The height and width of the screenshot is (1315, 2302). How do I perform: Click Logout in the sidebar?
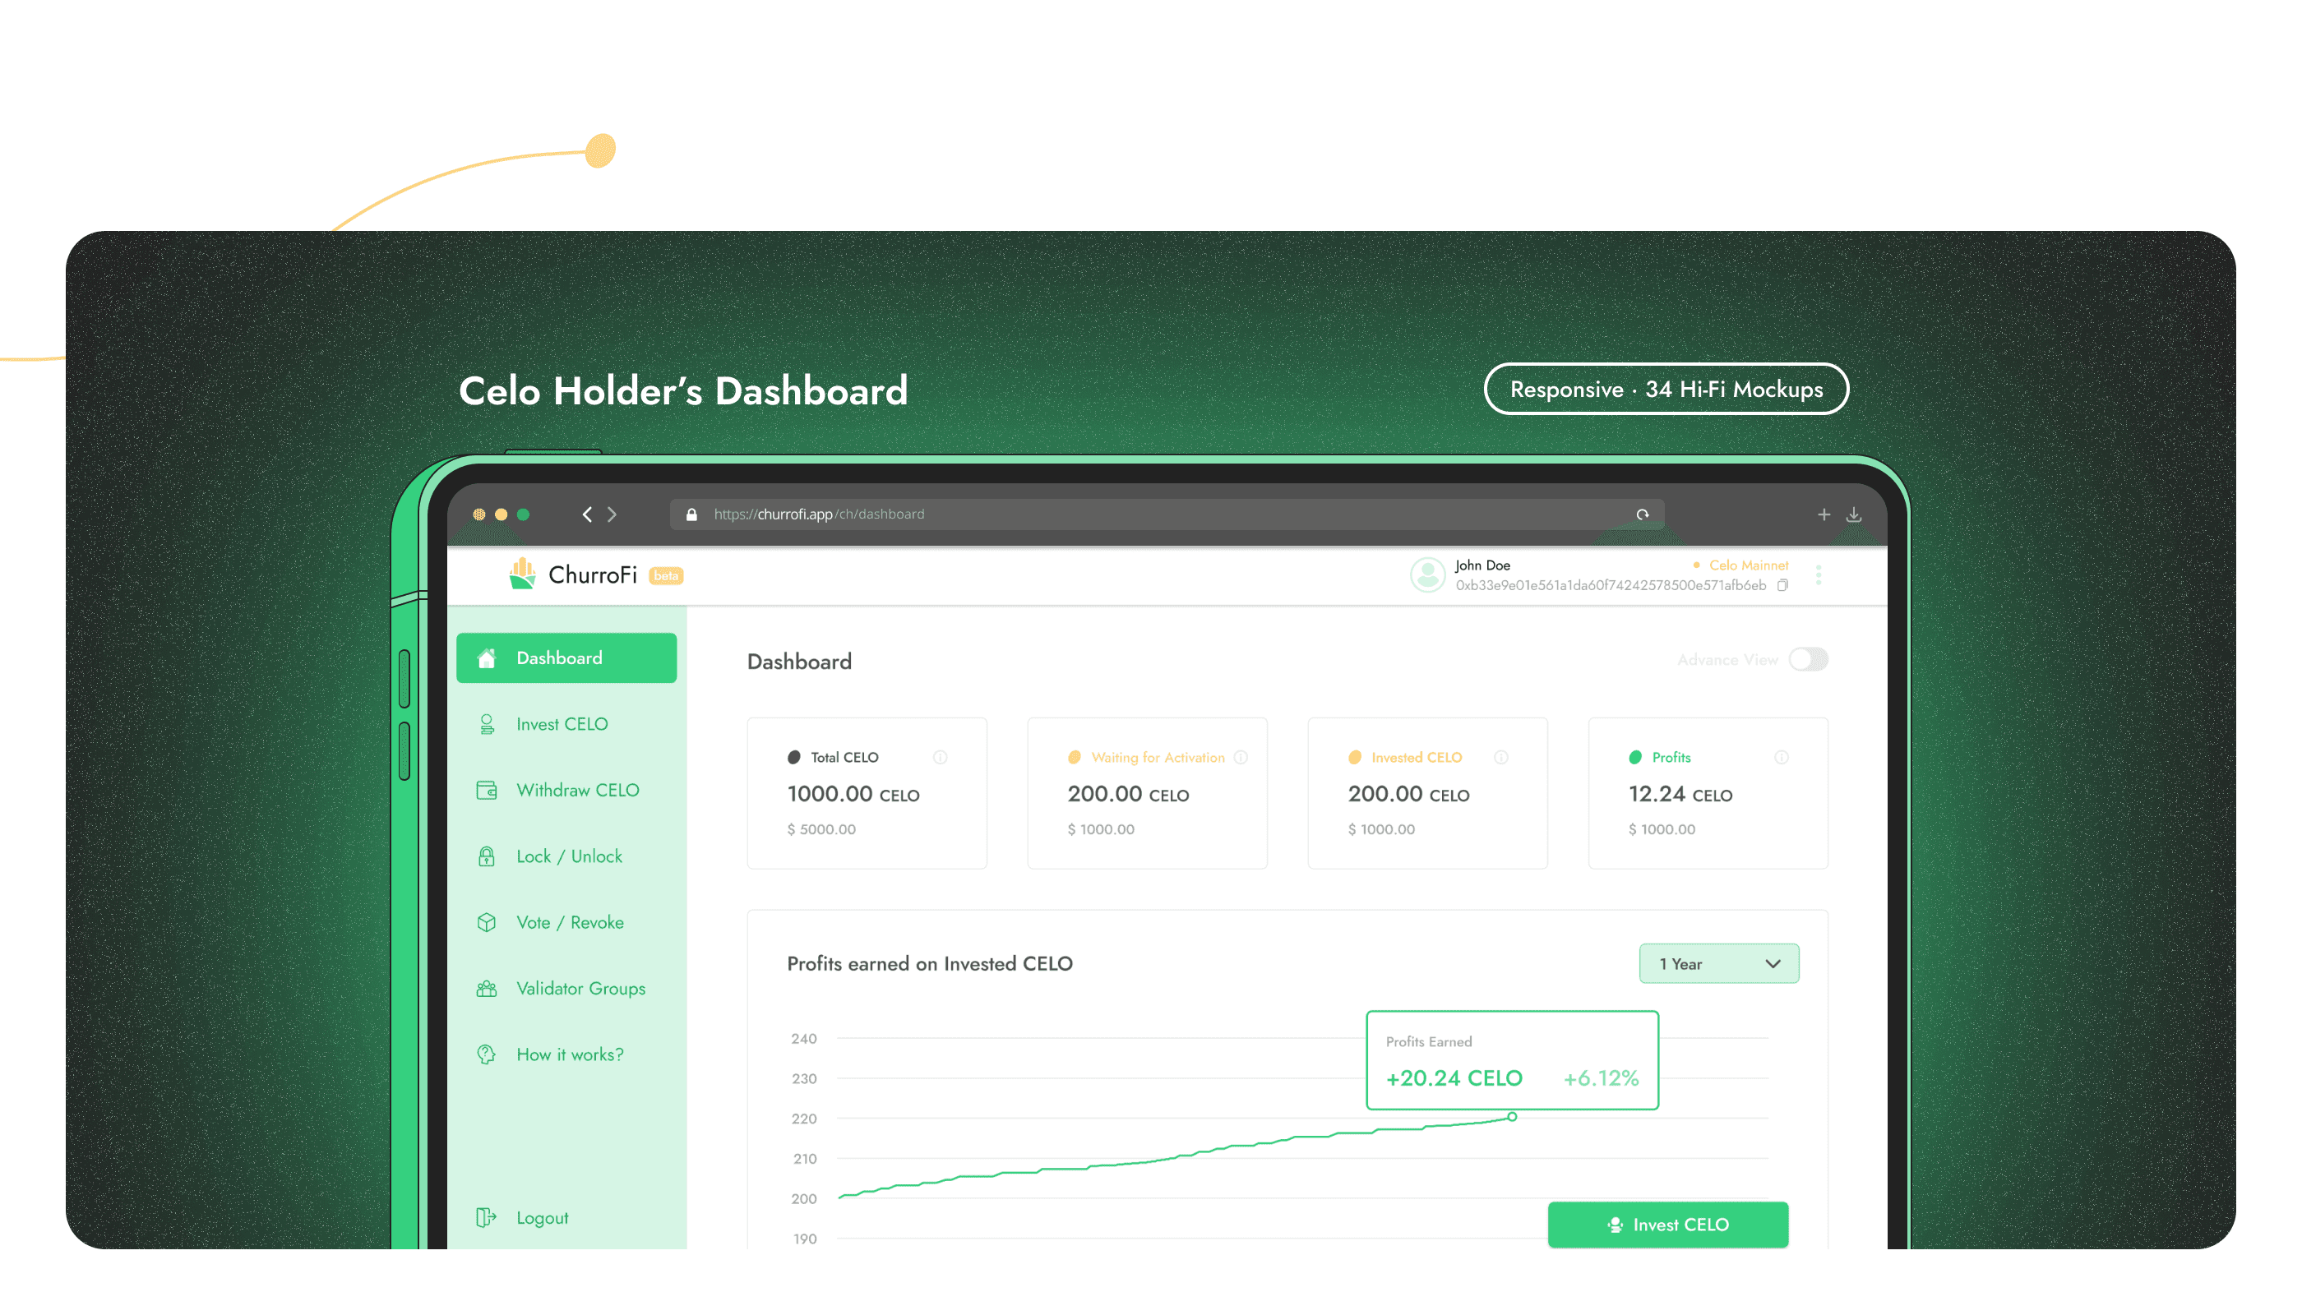(x=541, y=1217)
